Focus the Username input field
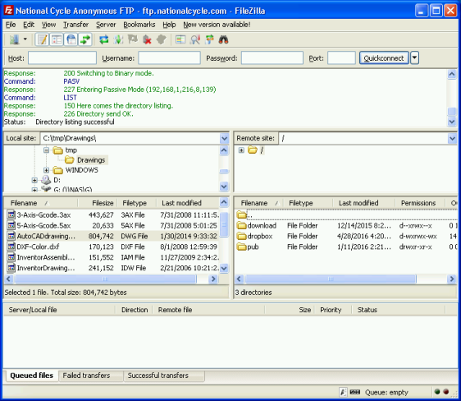 [x=169, y=58]
